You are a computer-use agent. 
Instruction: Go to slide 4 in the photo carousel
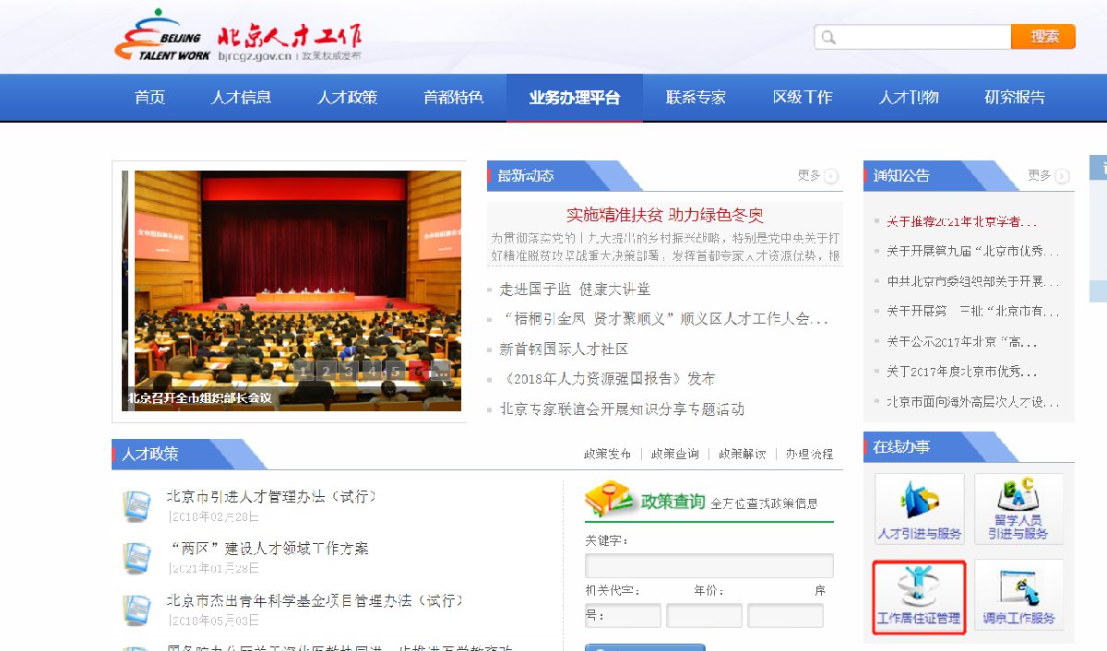pos(372,371)
